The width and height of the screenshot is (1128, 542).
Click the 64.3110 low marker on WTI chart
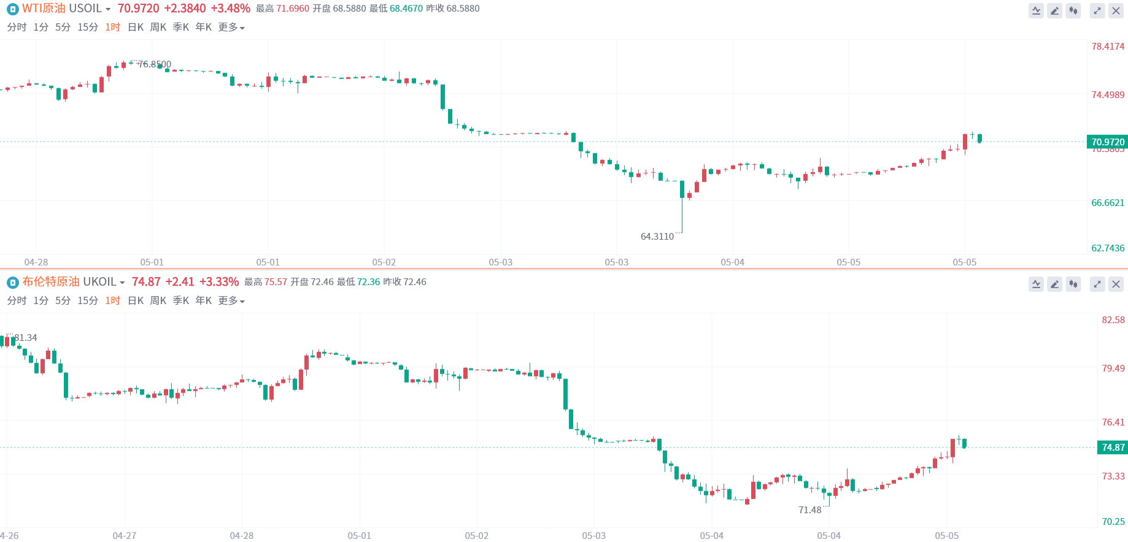(657, 237)
